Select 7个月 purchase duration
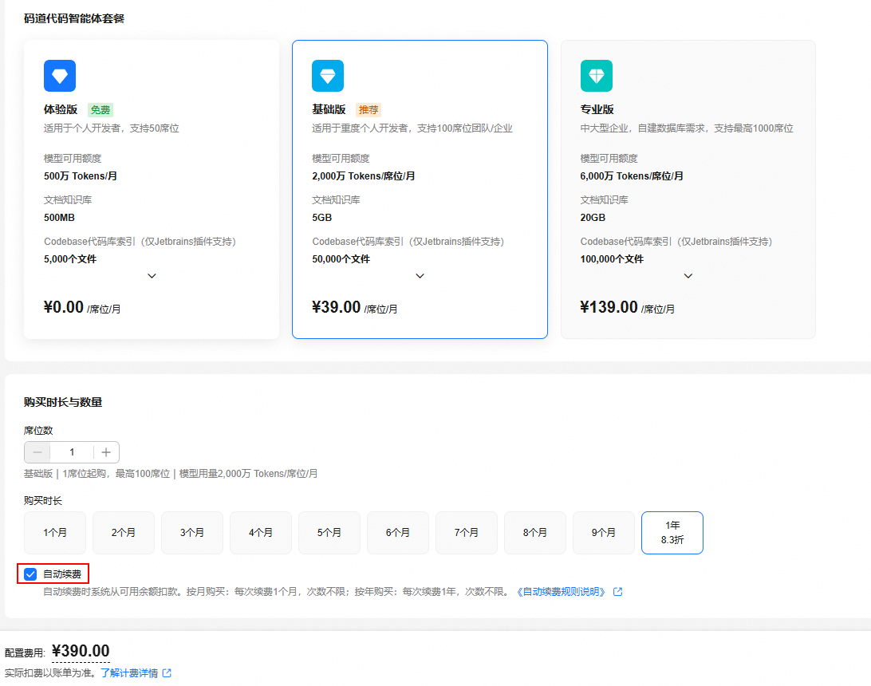The image size is (871, 686). tap(467, 533)
